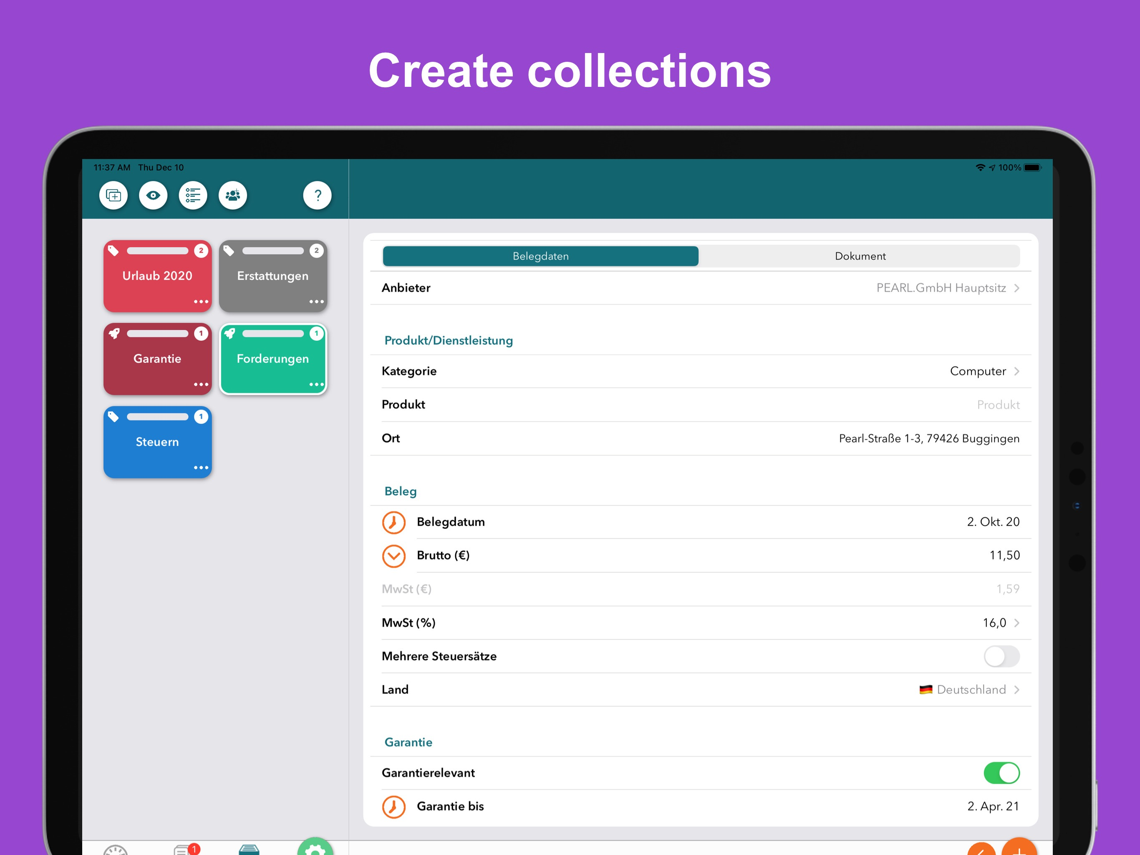Open the Erstattungen collection
The width and height of the screenshot is (1140, 855).
[272, 276]
